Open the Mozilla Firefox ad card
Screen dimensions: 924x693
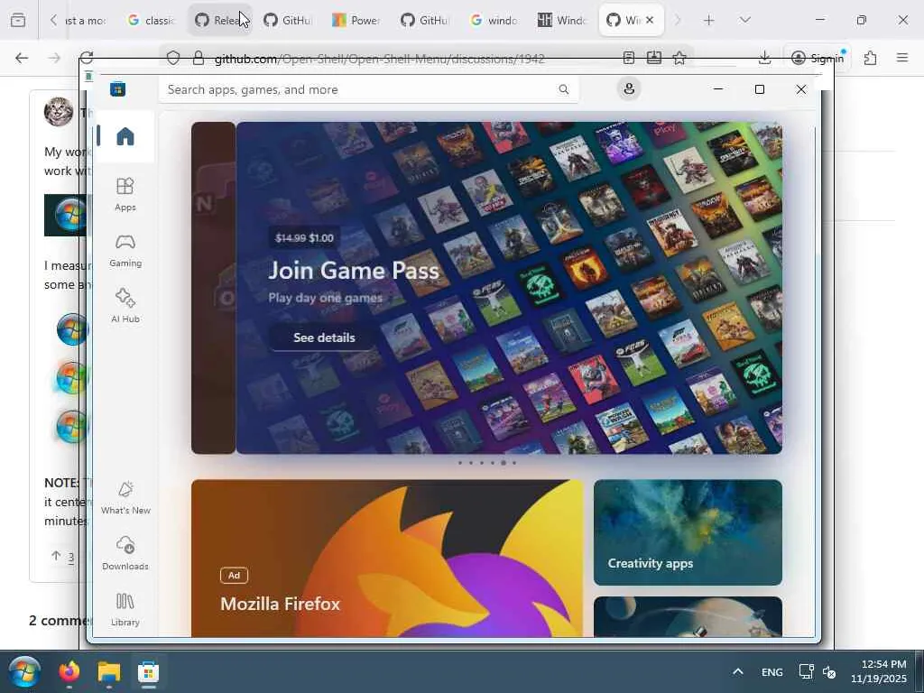[387, 558]
